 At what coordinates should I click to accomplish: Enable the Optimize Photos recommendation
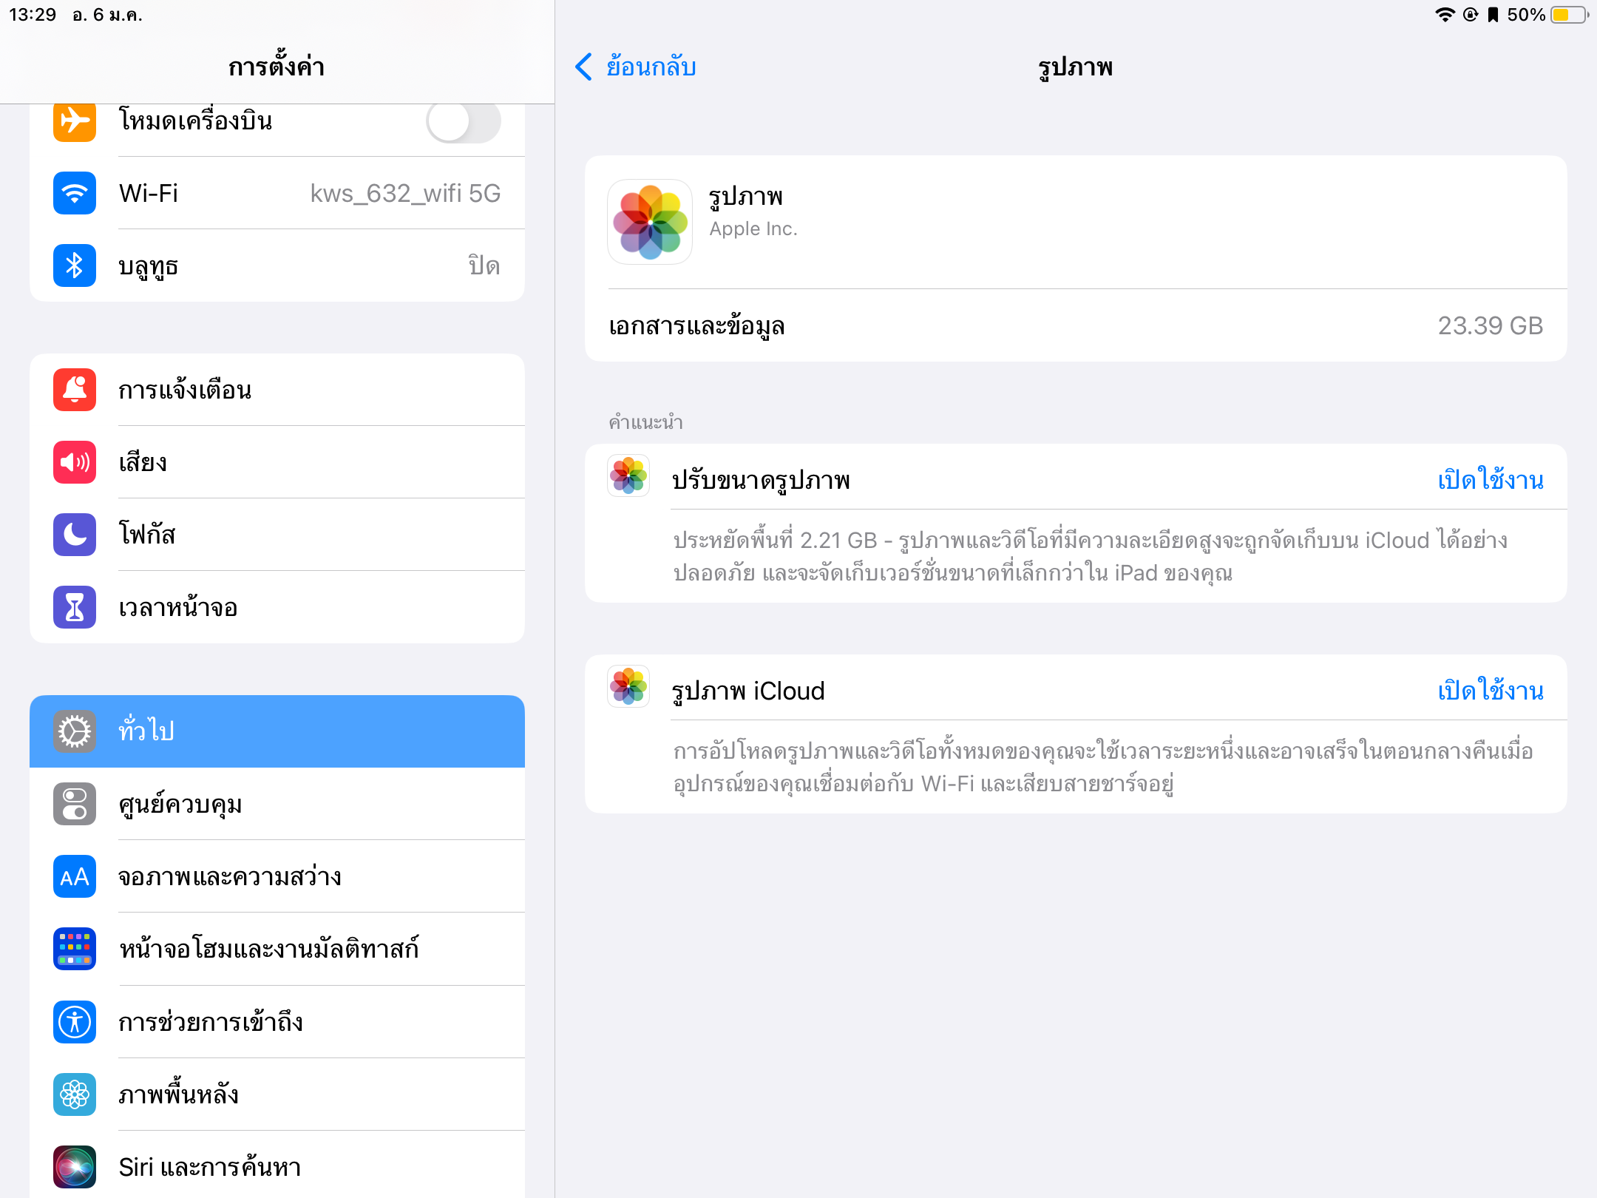click(x=1490, y=480)
